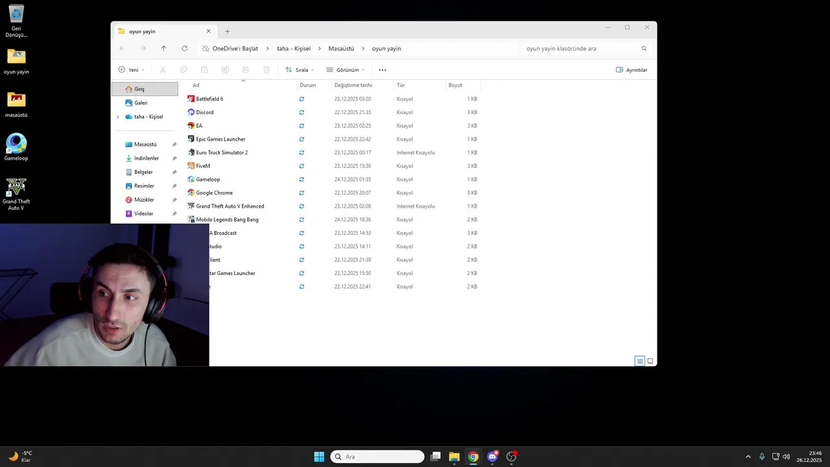Viewport: 830px width, 467px height.
Task: Toggle pin on Videolar sidebar item
Action: (x=174, y=213)
